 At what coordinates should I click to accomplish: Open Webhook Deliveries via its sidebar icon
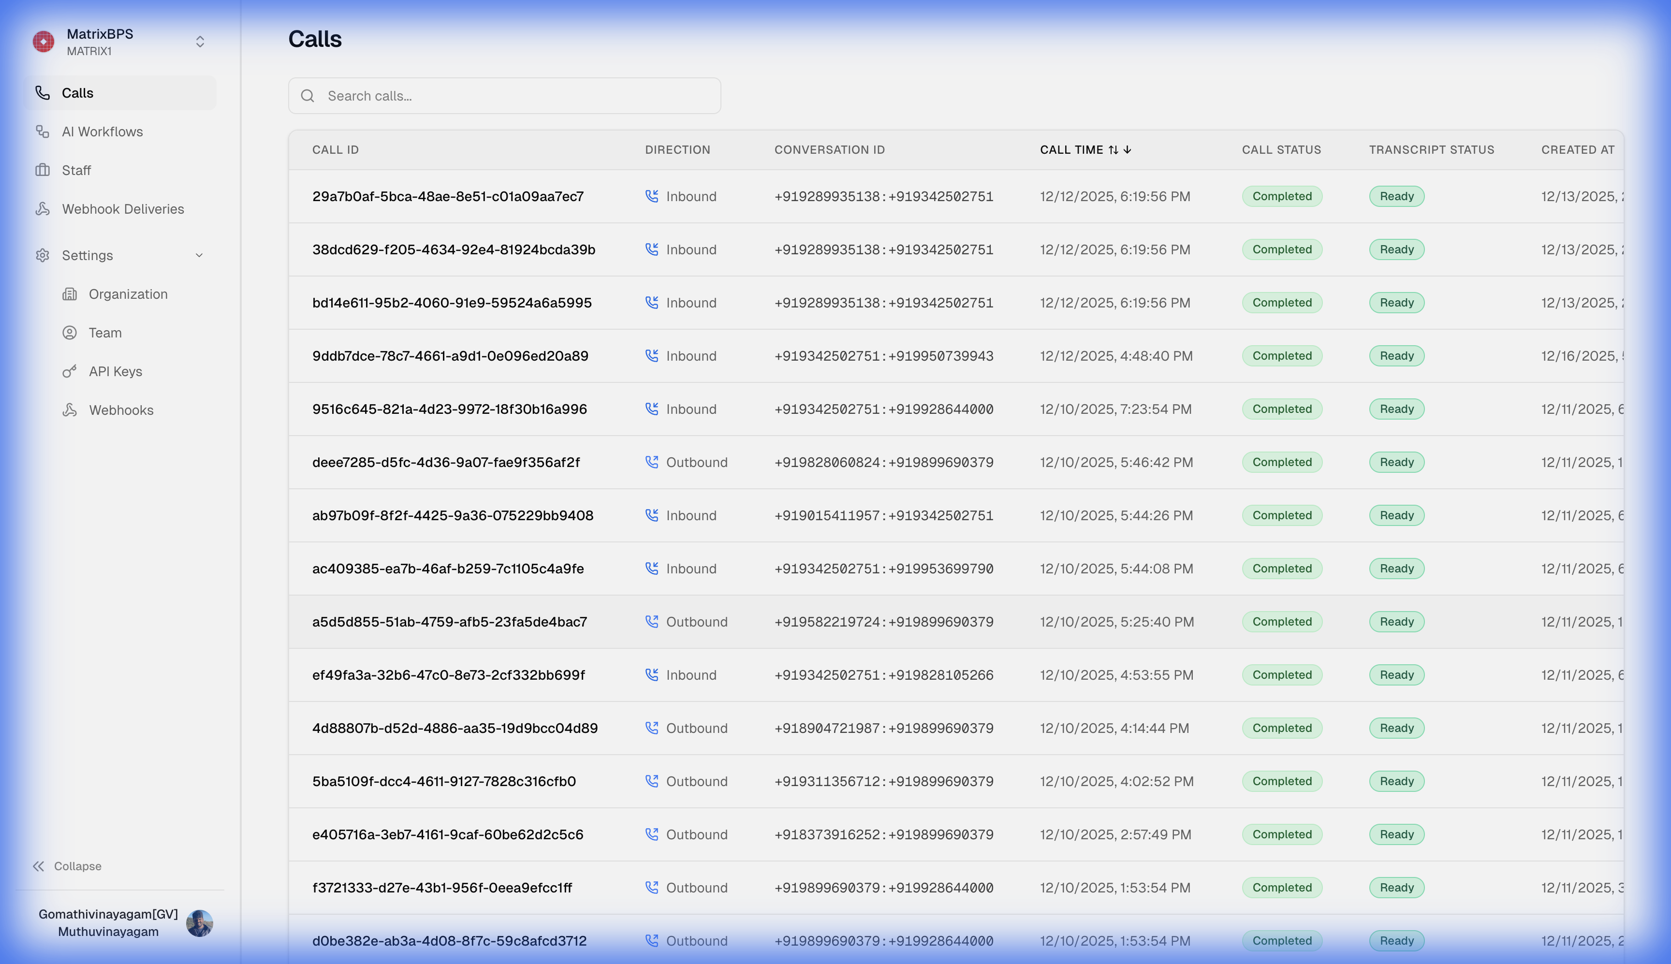point(43,208)
